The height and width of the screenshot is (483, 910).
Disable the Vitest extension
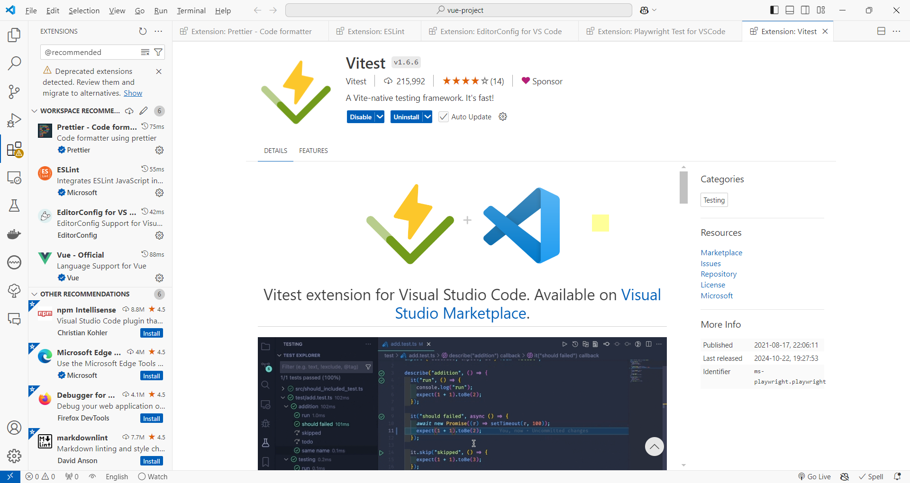[x=361, y=117]
